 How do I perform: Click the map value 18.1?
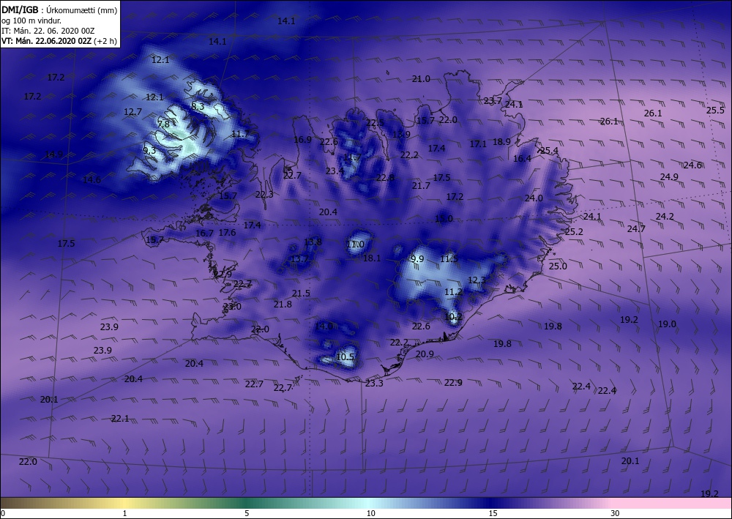(372, 258)
